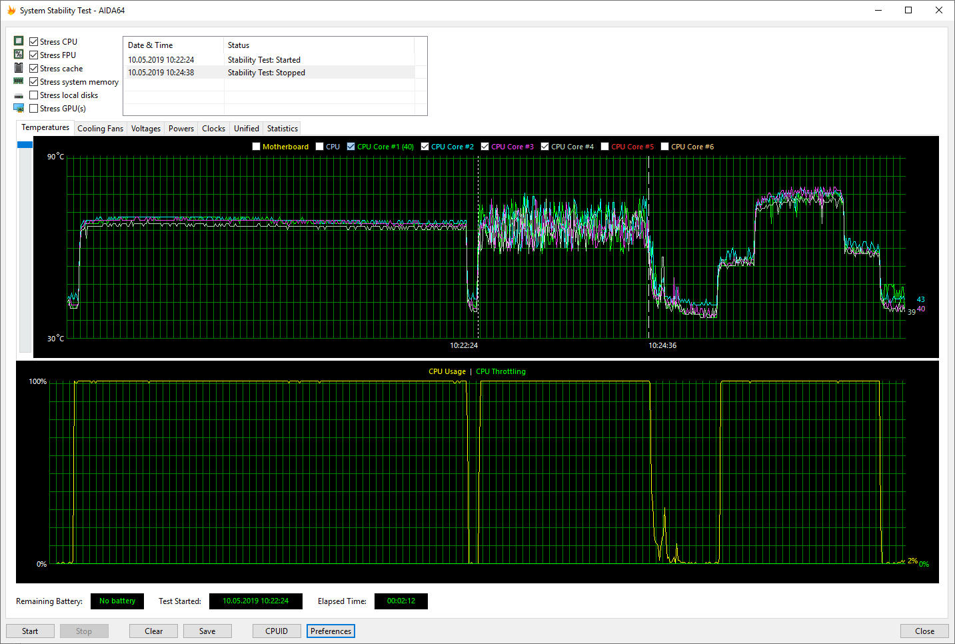Click the Stress FPU percent icon

(19, 55)
